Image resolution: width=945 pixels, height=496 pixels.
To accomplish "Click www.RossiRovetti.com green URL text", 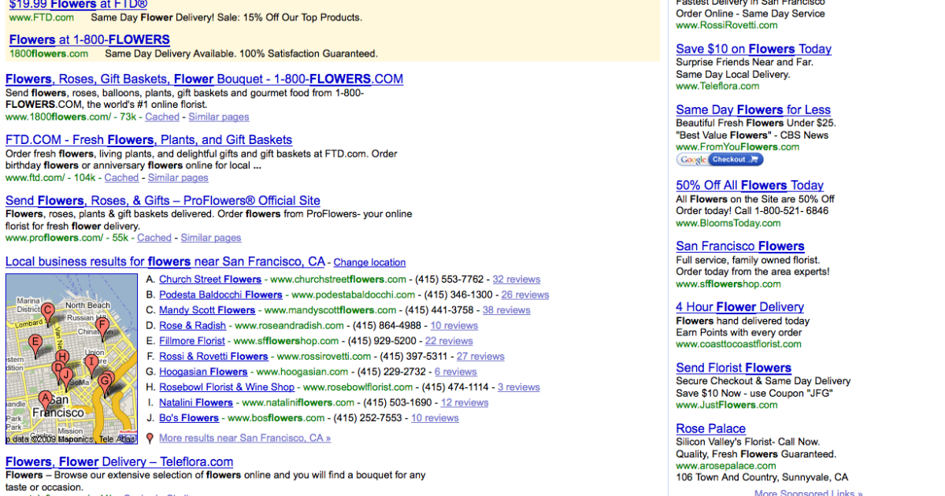I will coord(727,25).
